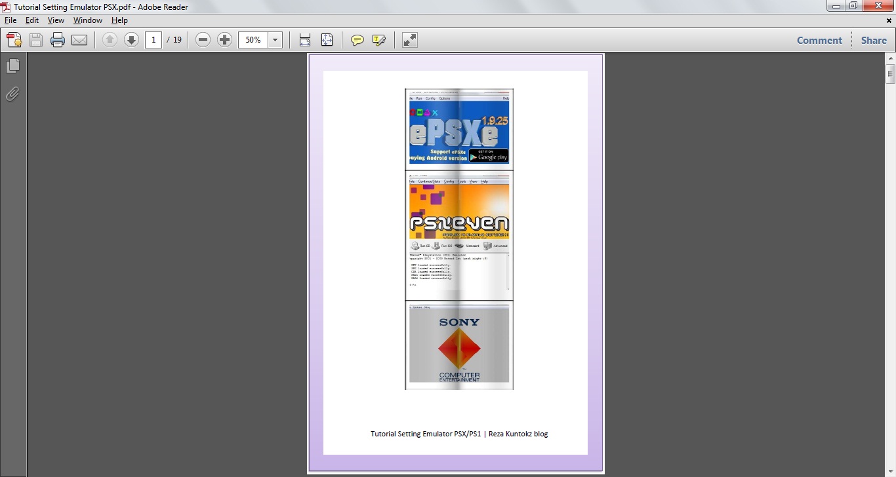Viewport: 896px width, 477px height.
Task: Click the Comment button
Action: point(819,40)
